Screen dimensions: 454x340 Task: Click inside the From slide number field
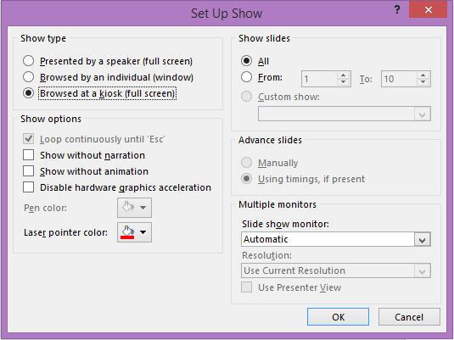click(319, 79)
